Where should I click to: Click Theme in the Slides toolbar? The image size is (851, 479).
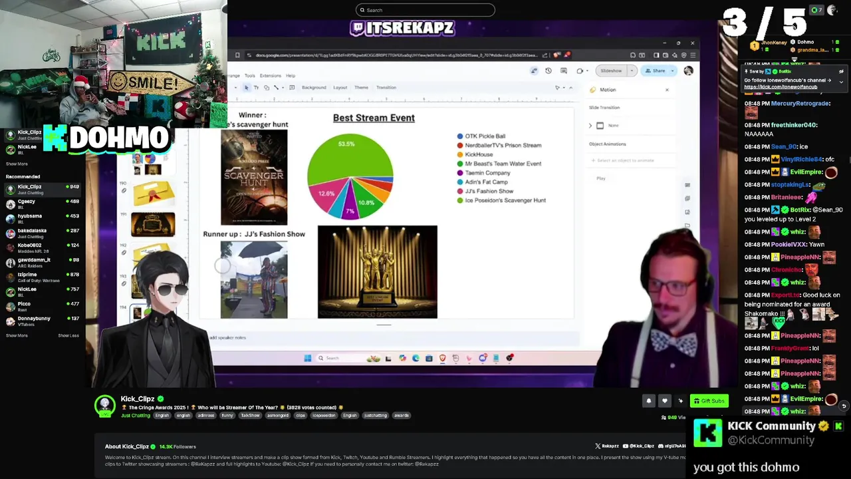(361, 88)
